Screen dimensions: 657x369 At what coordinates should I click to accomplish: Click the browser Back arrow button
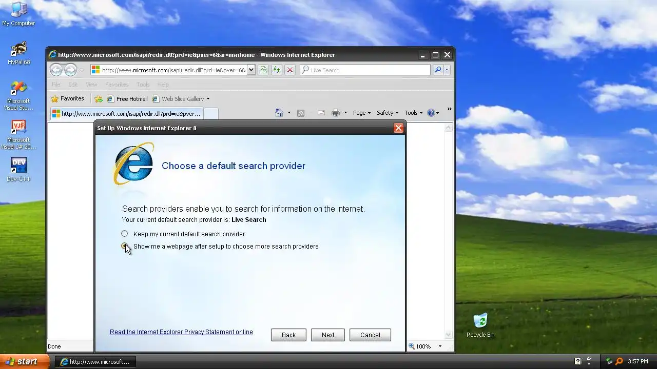pyautogui.click(x=56, y=70)
